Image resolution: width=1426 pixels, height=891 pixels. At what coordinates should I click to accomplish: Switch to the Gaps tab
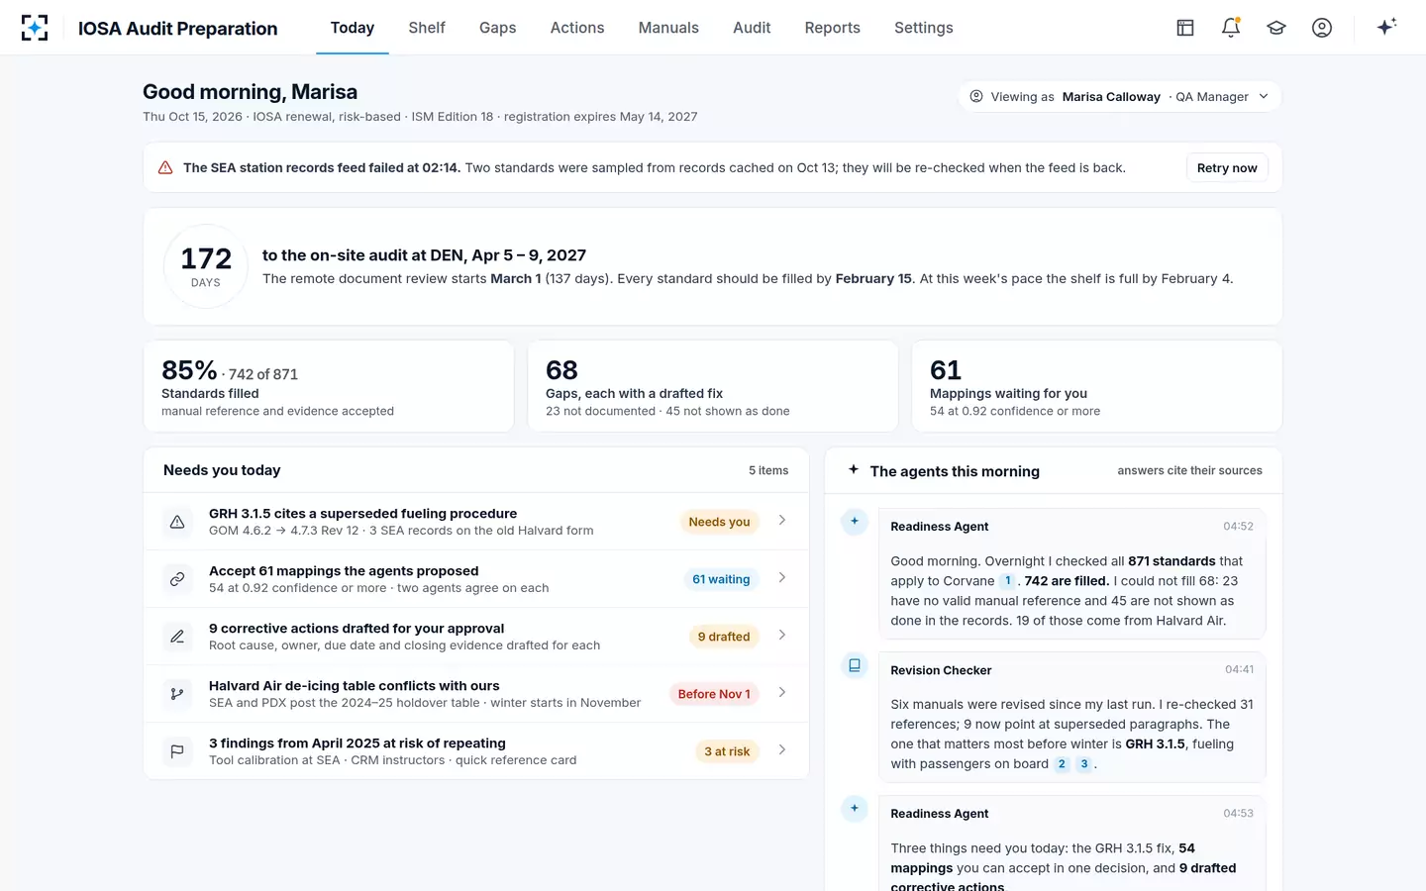(497, 28)
